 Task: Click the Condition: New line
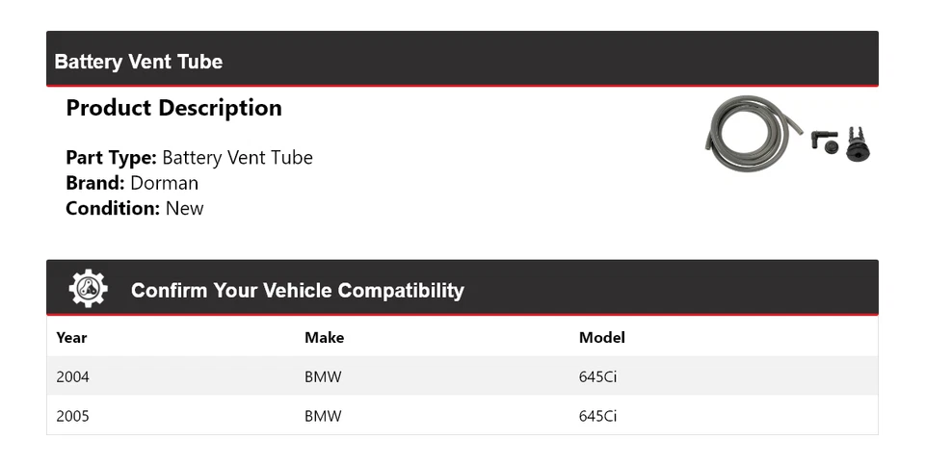point(135,208)
